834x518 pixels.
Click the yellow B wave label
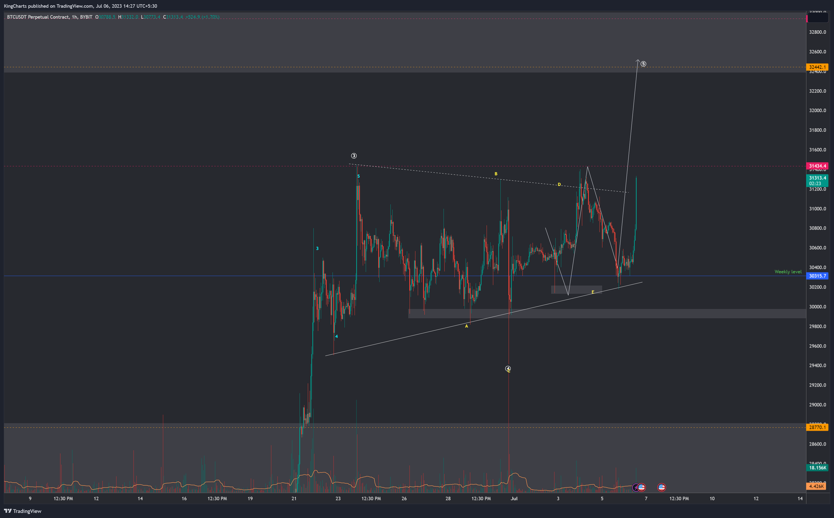pos(496,174)
